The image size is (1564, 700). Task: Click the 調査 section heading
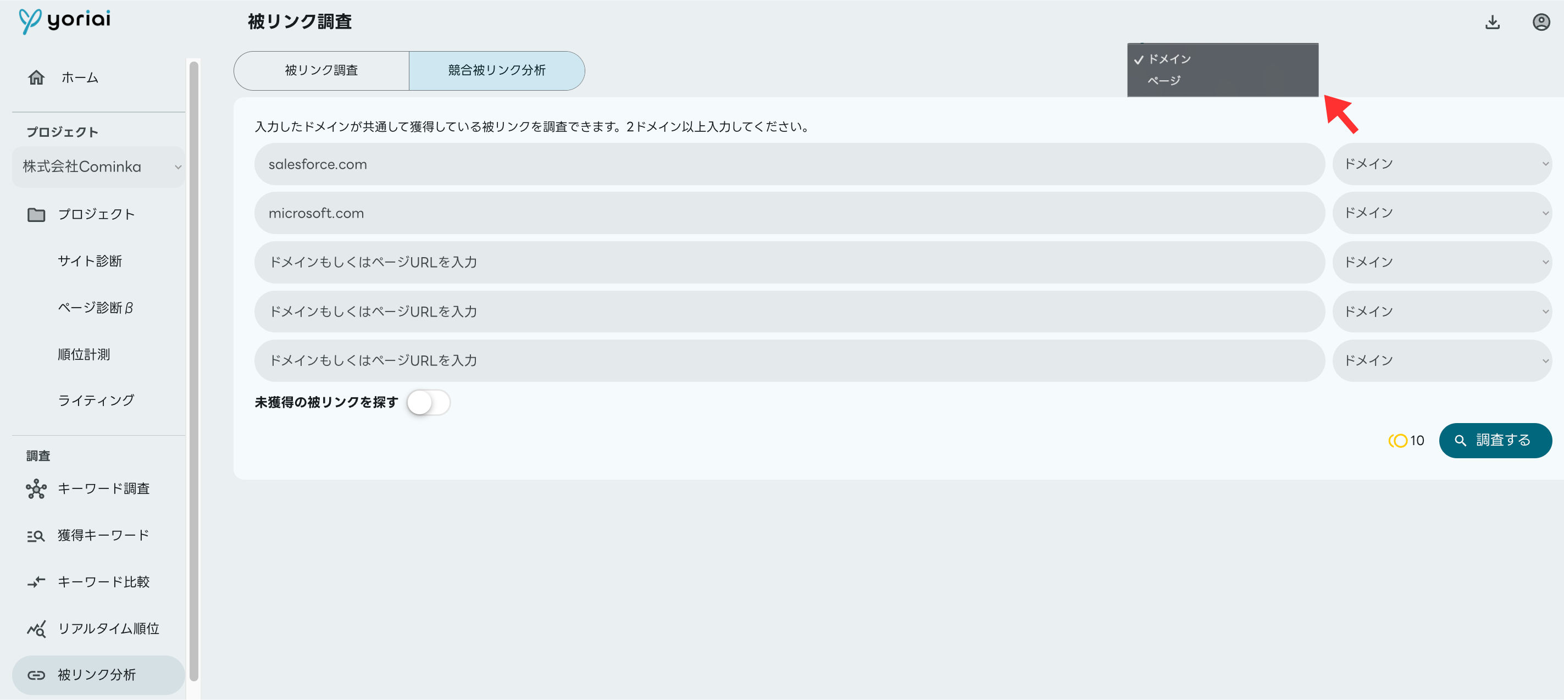click(x=38, y=456)
